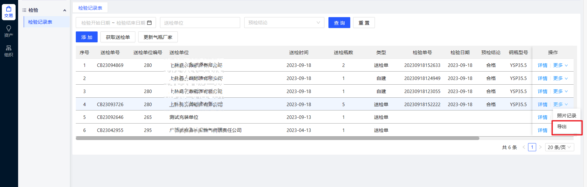Expand 更多 menu in row 3
The image size is (587, 187).
click(x=560, y=91)
